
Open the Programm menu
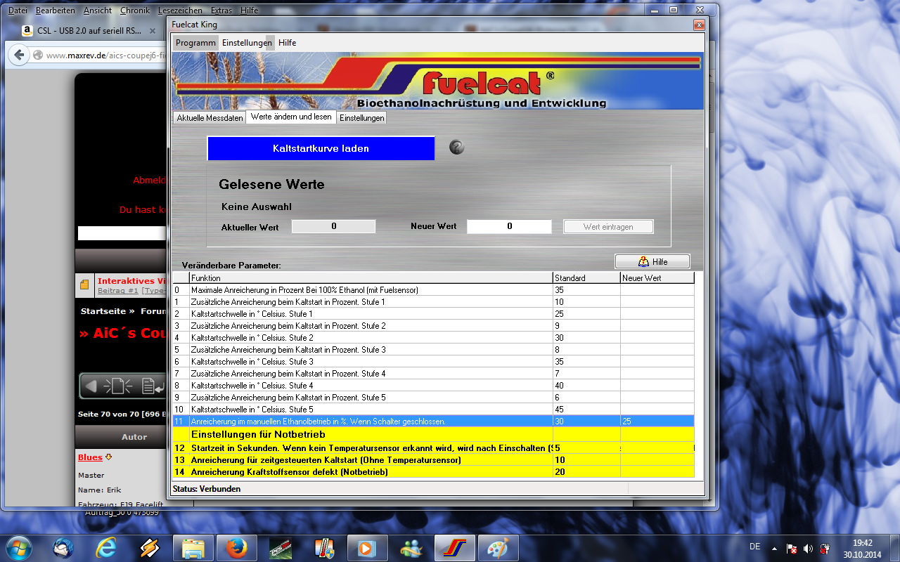(195, 43)
